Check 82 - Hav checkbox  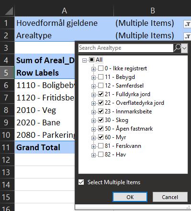[x=101, y=155]
